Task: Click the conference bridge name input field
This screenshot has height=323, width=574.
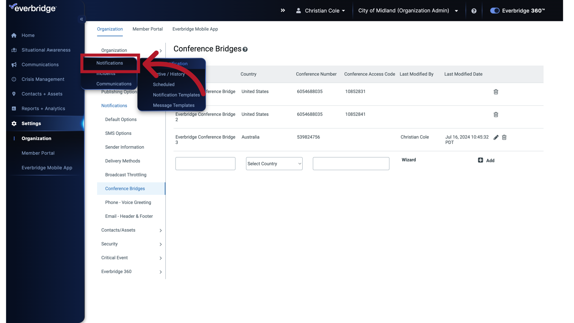Action: point(205,164)
